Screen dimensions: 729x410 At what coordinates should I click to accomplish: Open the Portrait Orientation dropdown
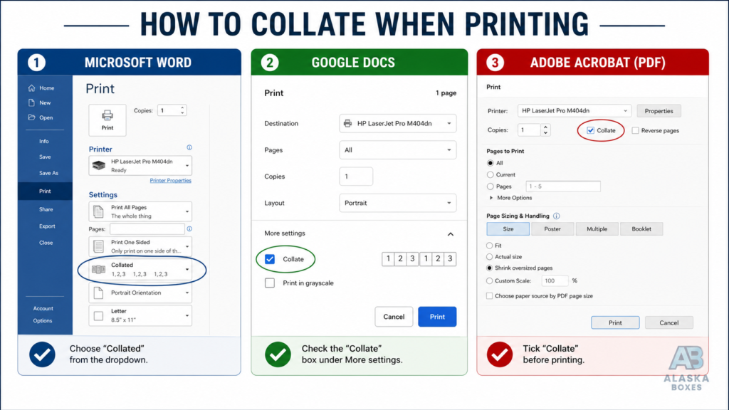(140, 293)
